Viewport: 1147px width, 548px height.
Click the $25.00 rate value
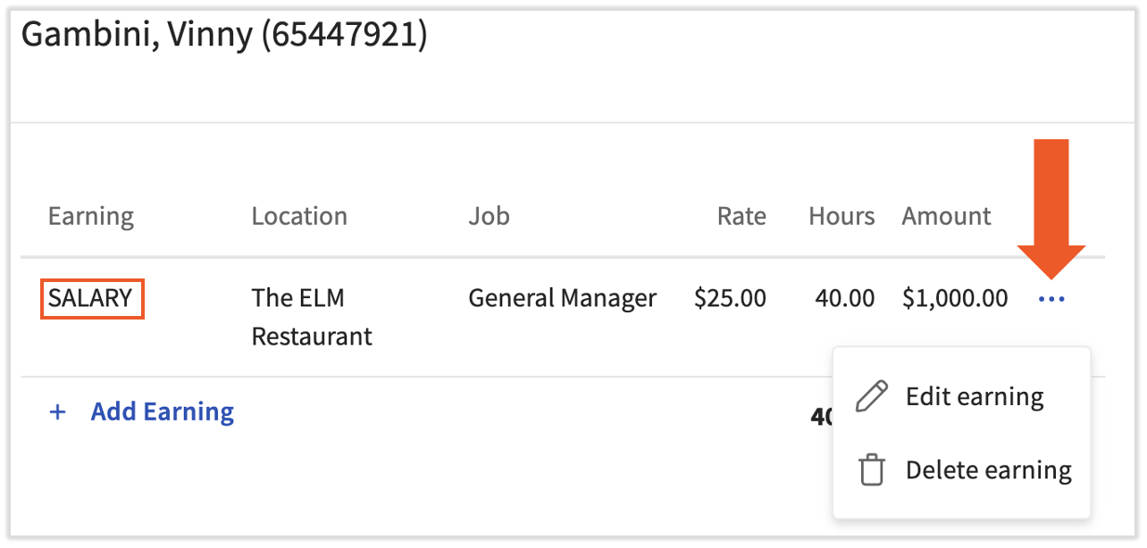730,298
